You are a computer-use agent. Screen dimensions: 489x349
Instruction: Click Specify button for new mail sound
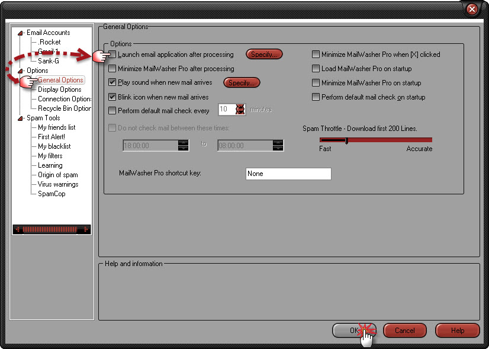[242, 83]
